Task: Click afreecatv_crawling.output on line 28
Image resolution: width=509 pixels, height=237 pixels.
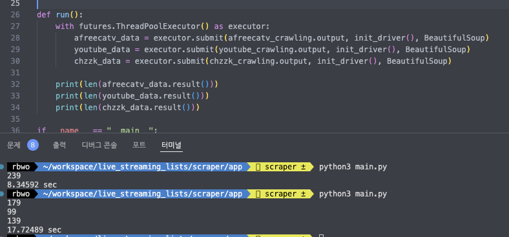Action: pos(286,38)
